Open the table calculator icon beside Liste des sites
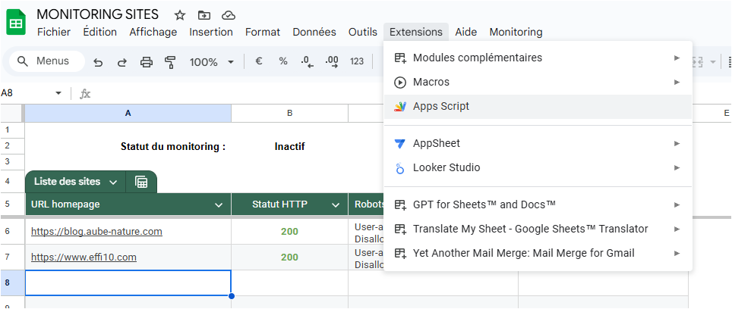The image size is (732, 309). click(x=141, y=182)
